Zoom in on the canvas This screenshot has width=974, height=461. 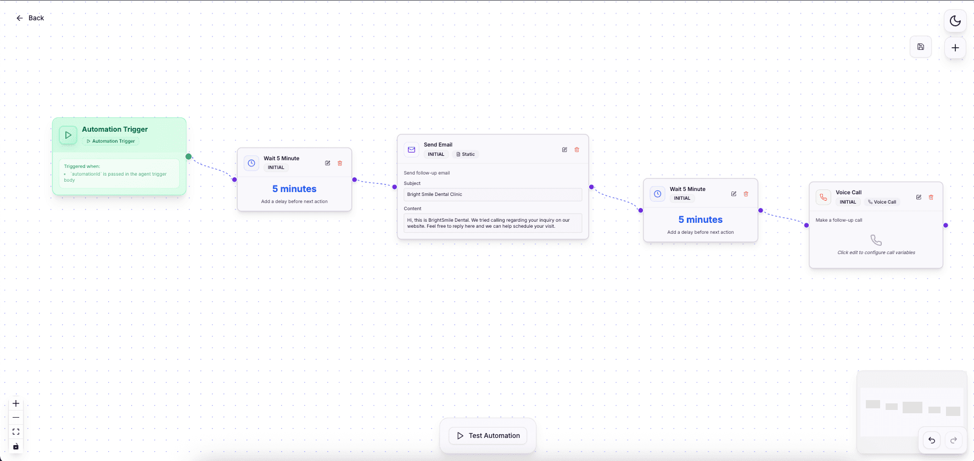pyautogui.click(x=16, y=403)
